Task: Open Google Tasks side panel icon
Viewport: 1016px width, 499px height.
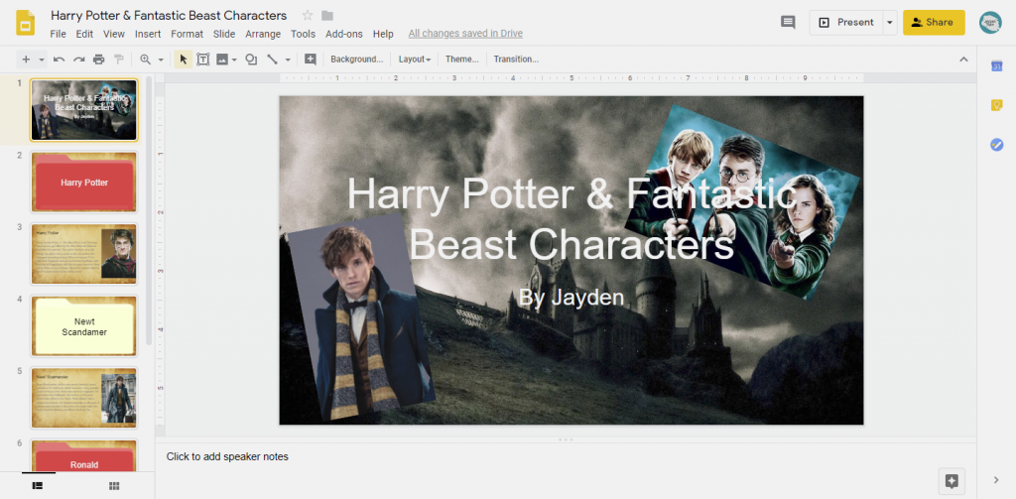Action: tap(996, 145)
